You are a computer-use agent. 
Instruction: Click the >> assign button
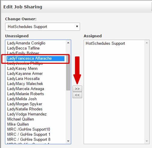click(x=77, y=89)
